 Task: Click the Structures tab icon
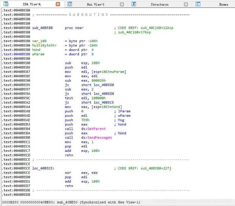pos(134,4)
